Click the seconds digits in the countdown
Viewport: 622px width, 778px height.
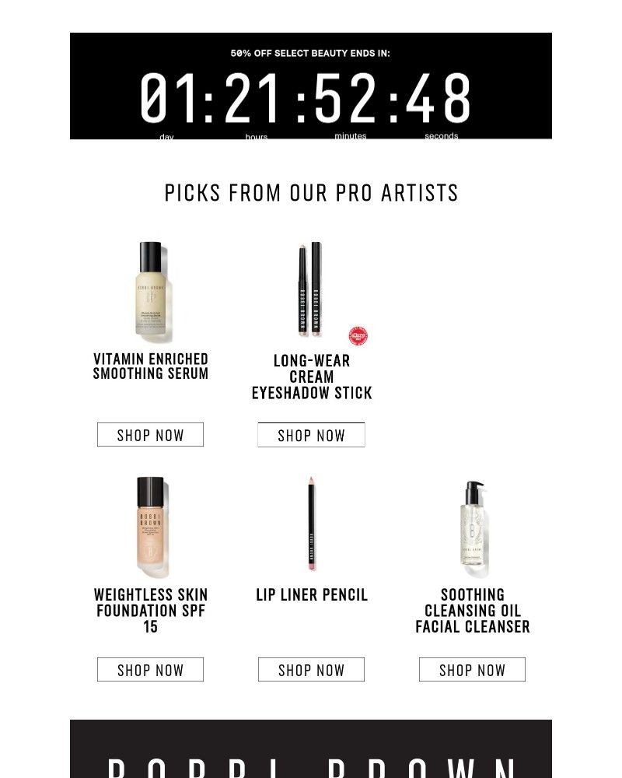tap(440, 97)
